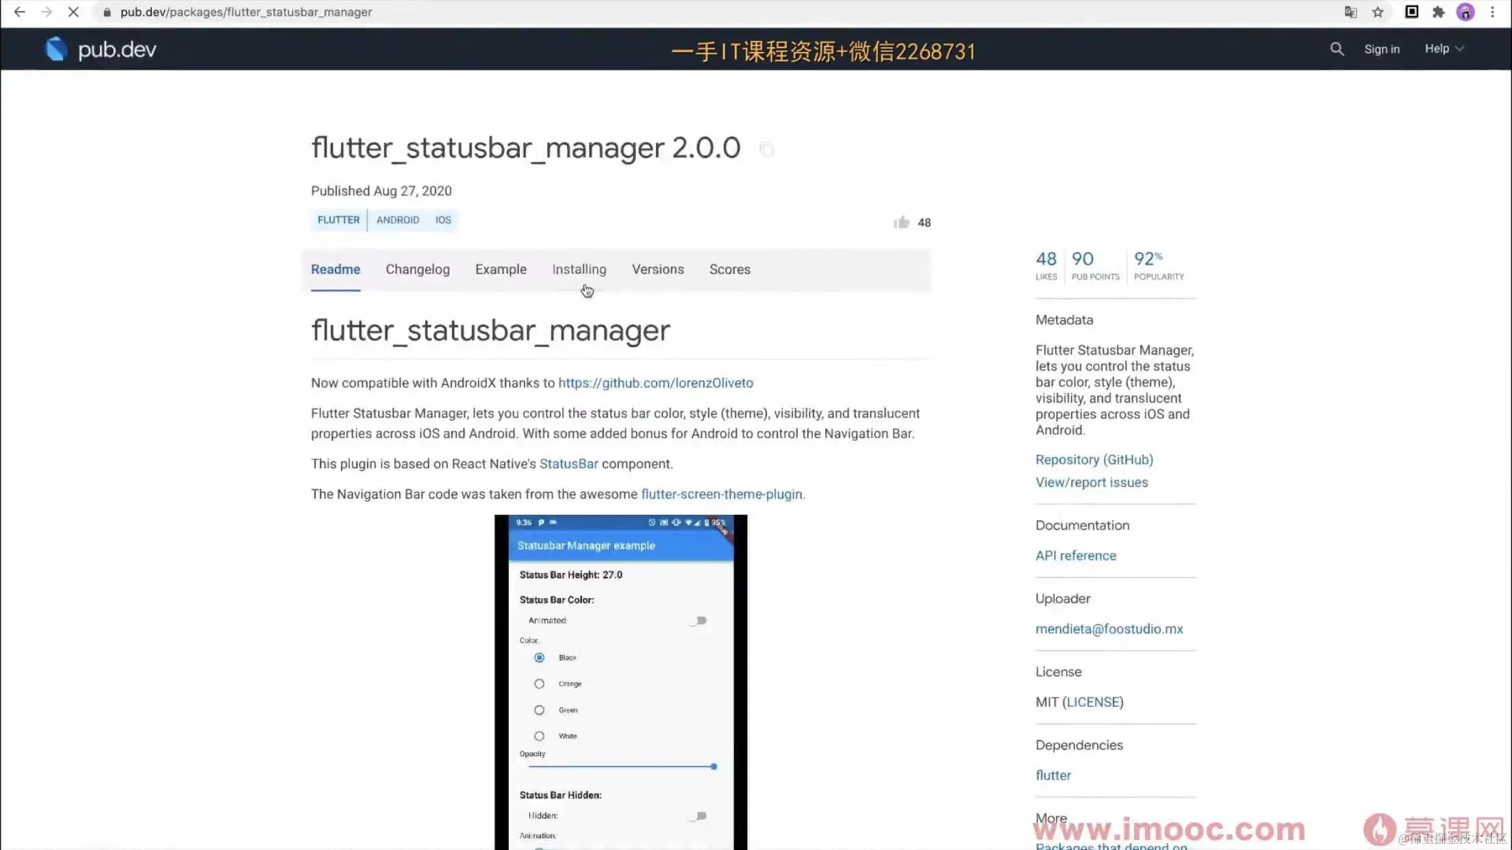Open the pub.dev search icon
This screenshot has width=1512, height=850.
pyautogui.click(x=1337, y=49)
